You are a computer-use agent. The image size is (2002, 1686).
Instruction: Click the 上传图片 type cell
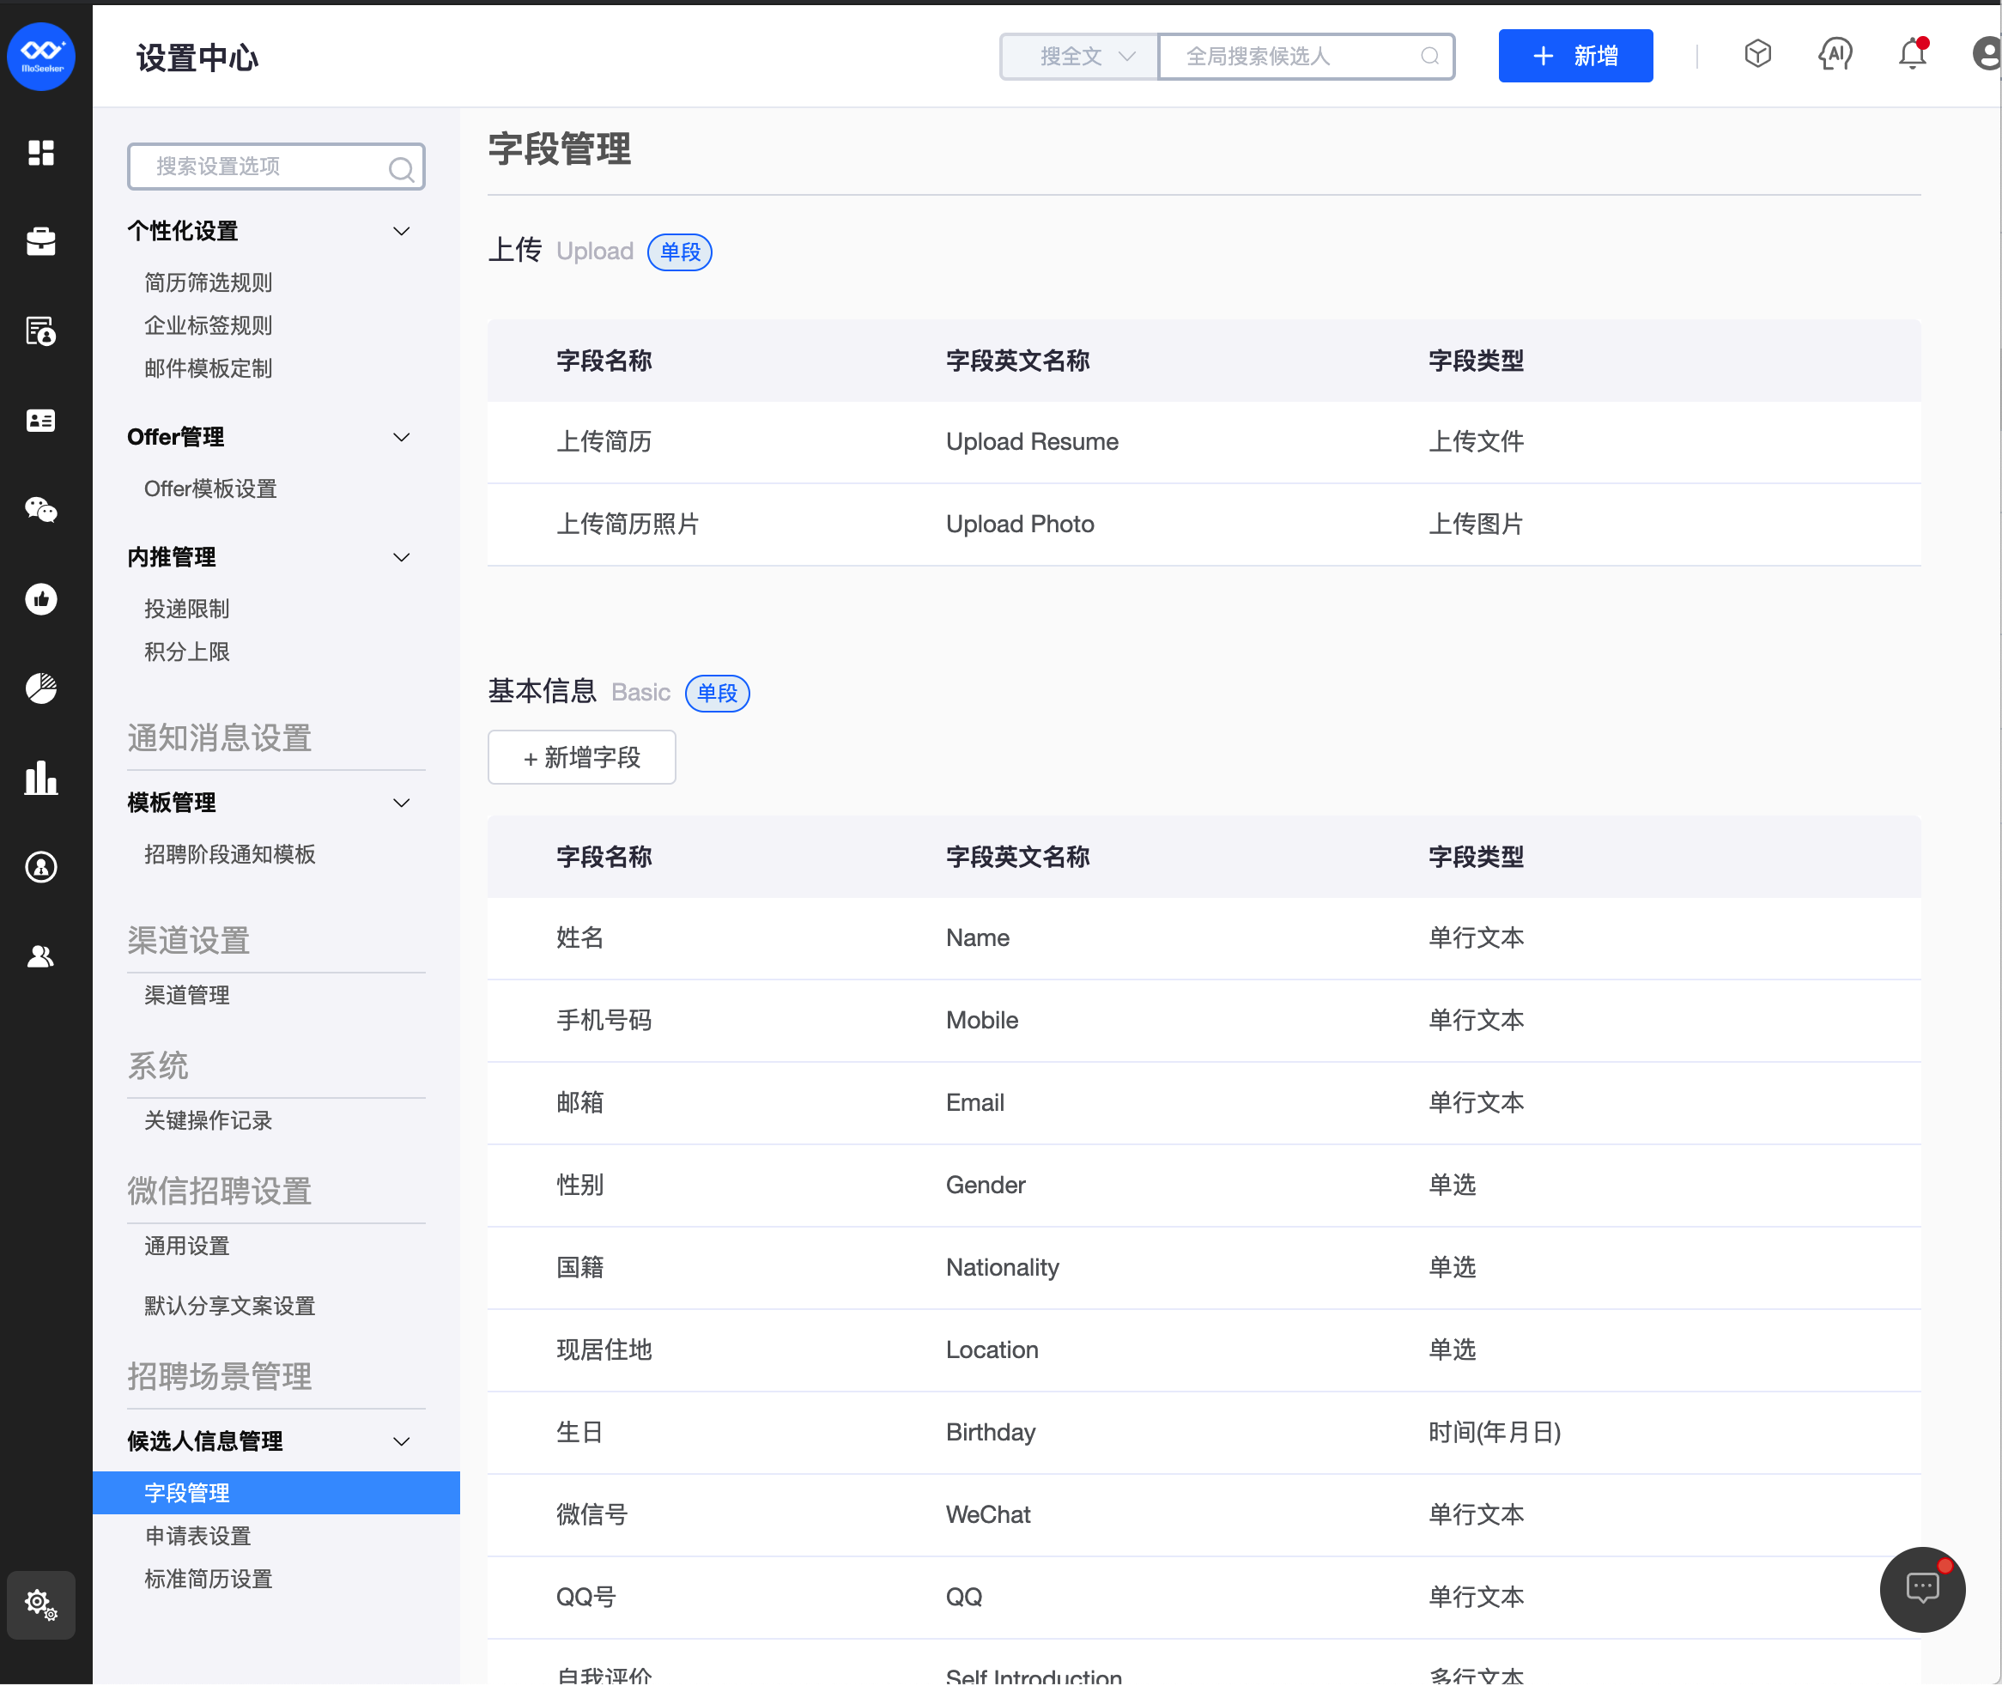[x=1476, y=525]
